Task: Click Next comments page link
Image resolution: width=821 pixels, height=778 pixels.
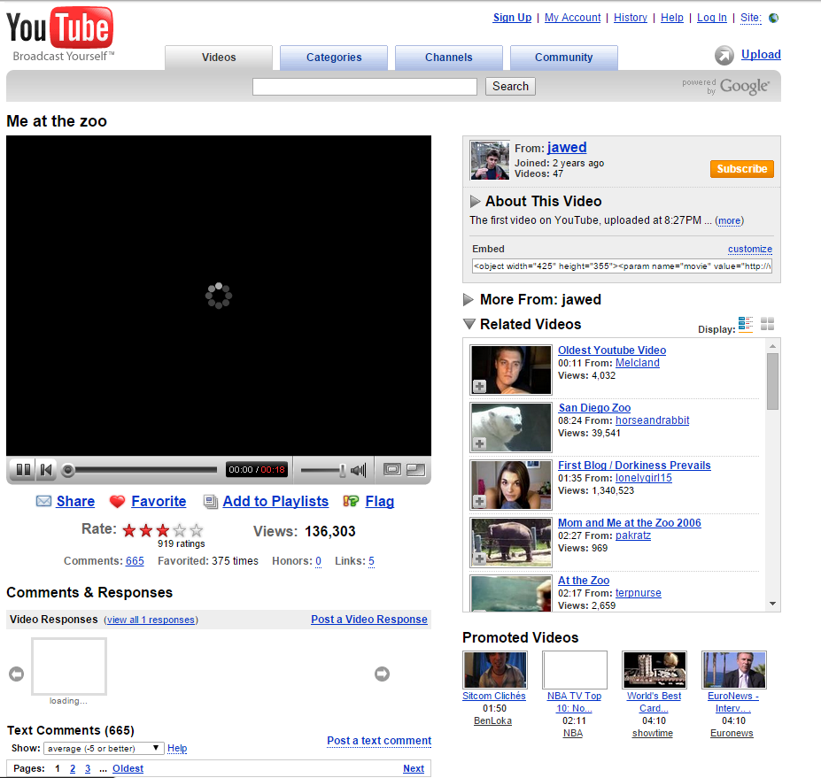Action: 413,768
